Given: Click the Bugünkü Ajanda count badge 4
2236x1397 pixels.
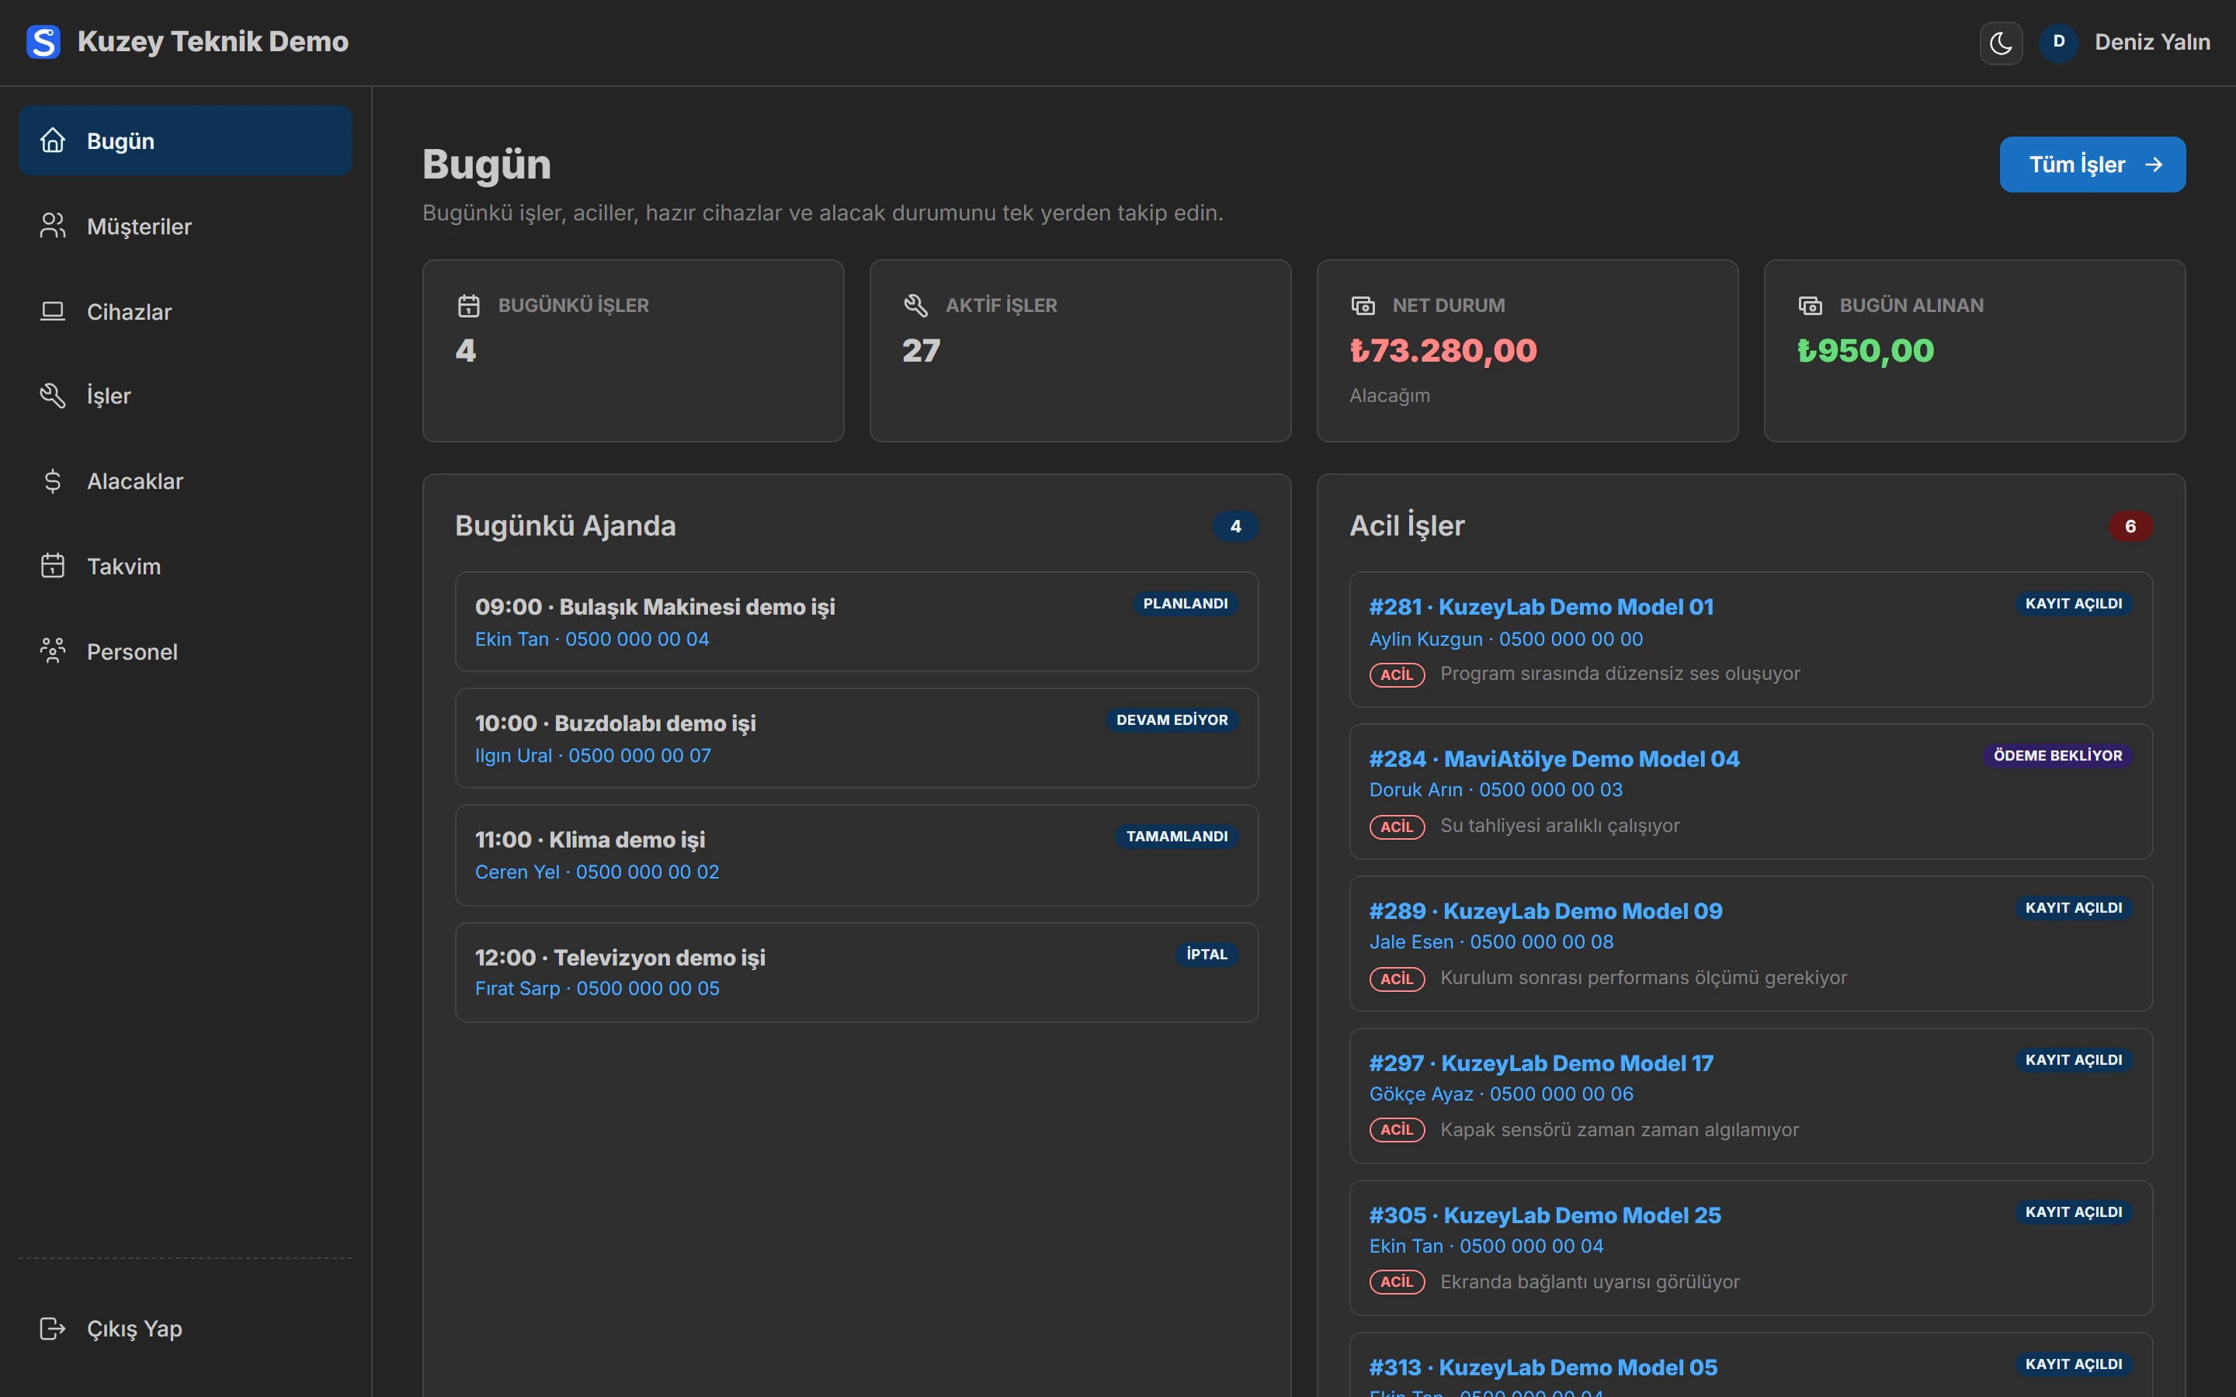Looking at the screenshot, I should pos(1235,527).
